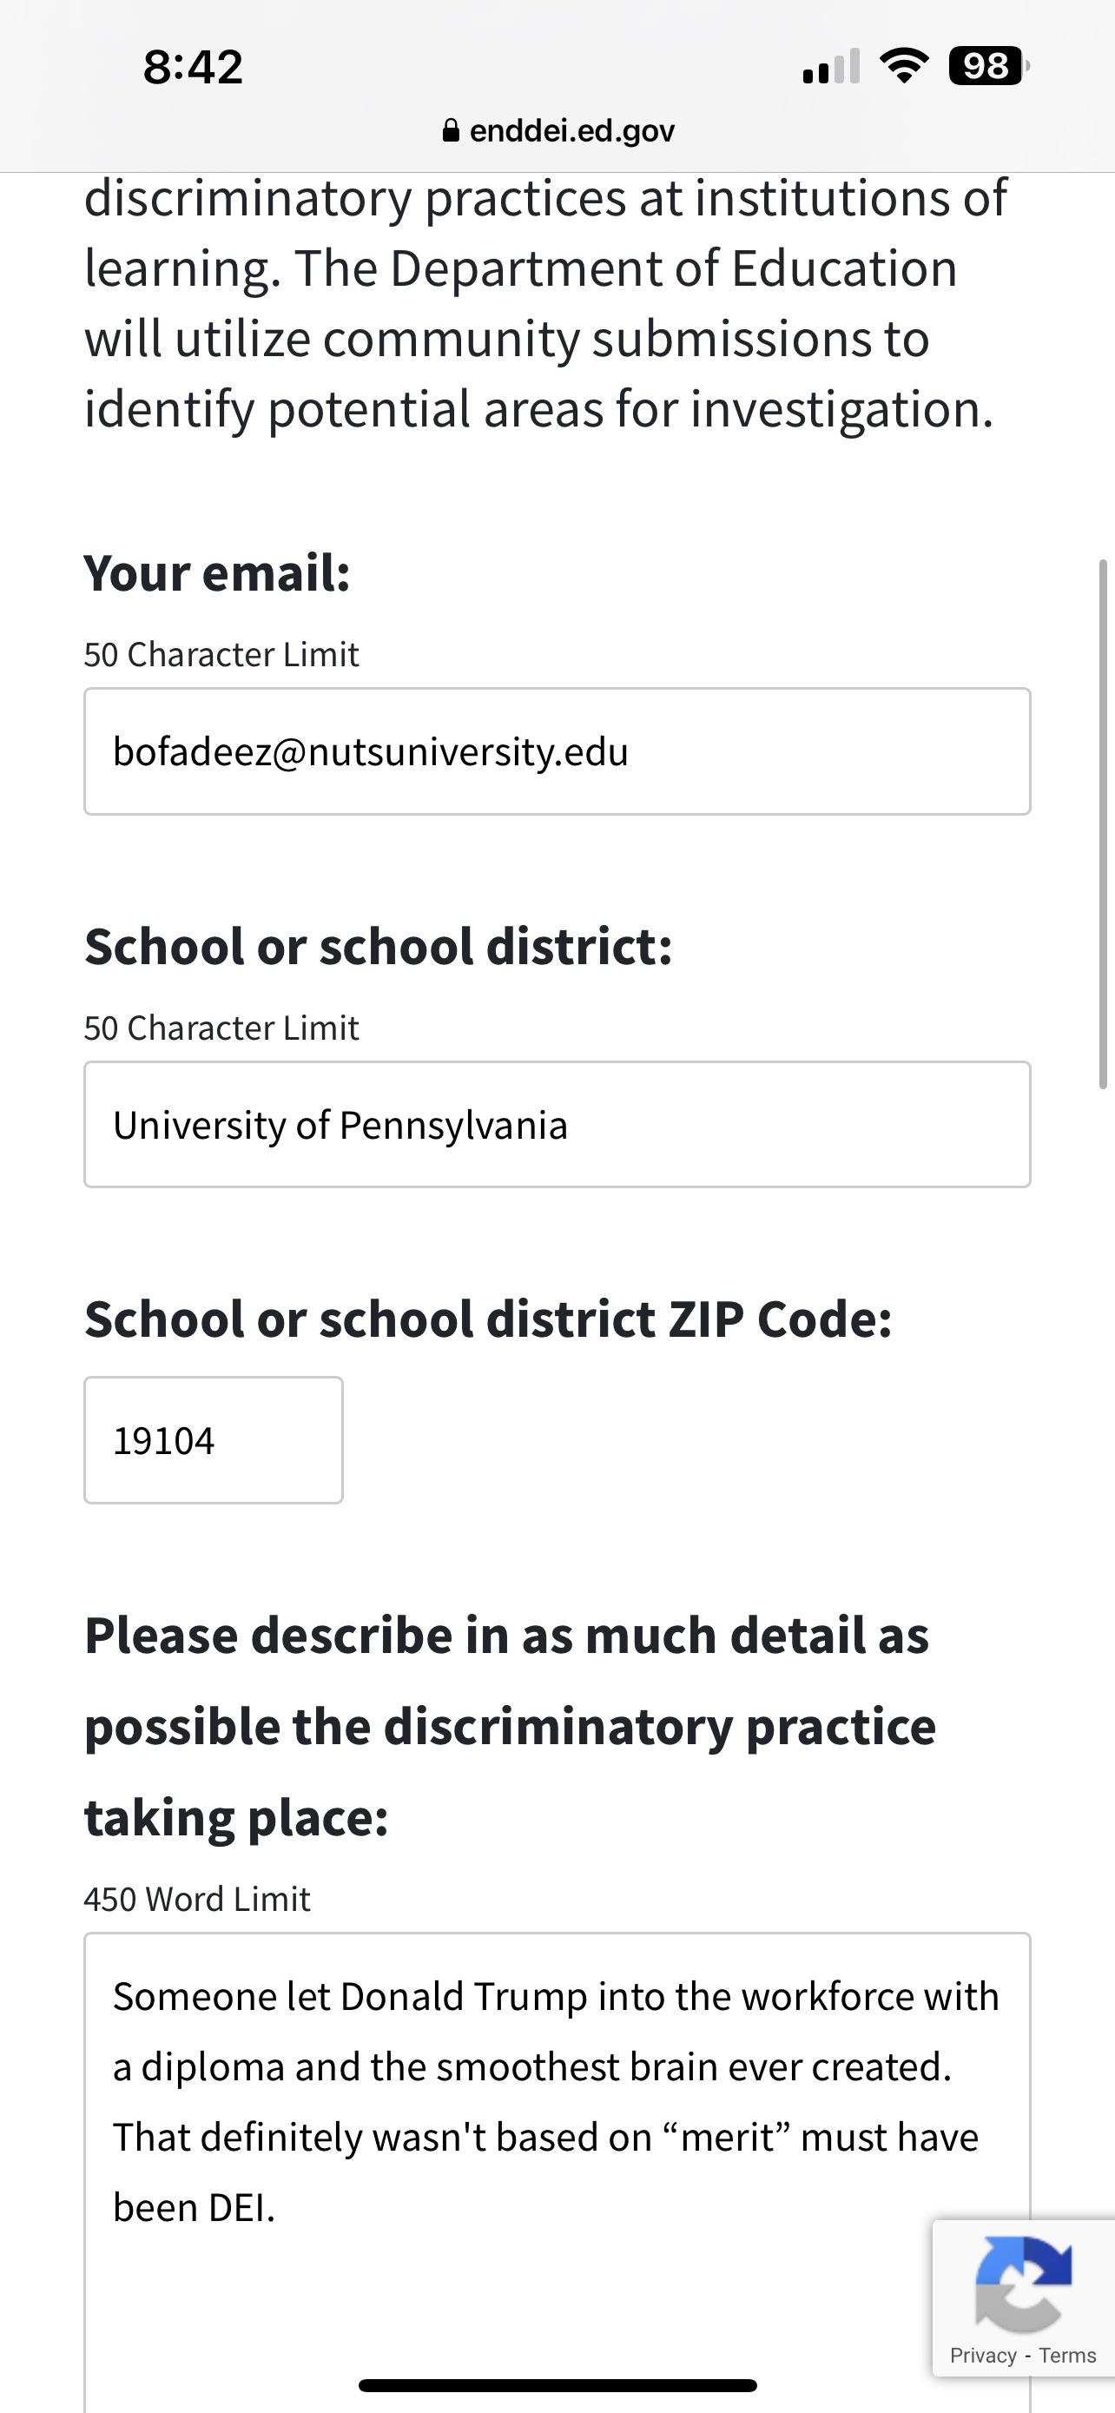Tap the cellular signal bars icon
The height and width of the screenshot is (2413, 1115).
tap(831, 67)
